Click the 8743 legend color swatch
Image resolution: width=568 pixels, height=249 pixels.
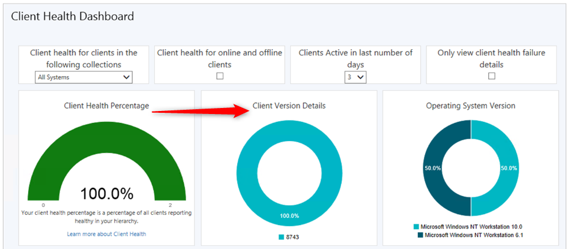click(x=282, y=237)
